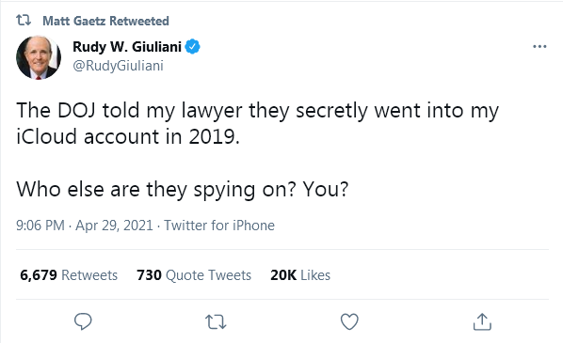Click the Rudy W. Giuliani display name
Viewport: 563px width, 343px height.
[127, 47]
